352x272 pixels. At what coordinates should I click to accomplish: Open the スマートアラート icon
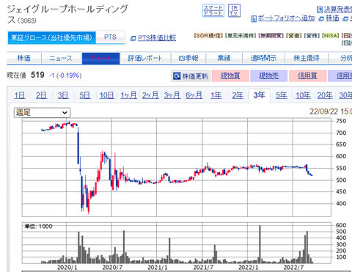[213, 11]
